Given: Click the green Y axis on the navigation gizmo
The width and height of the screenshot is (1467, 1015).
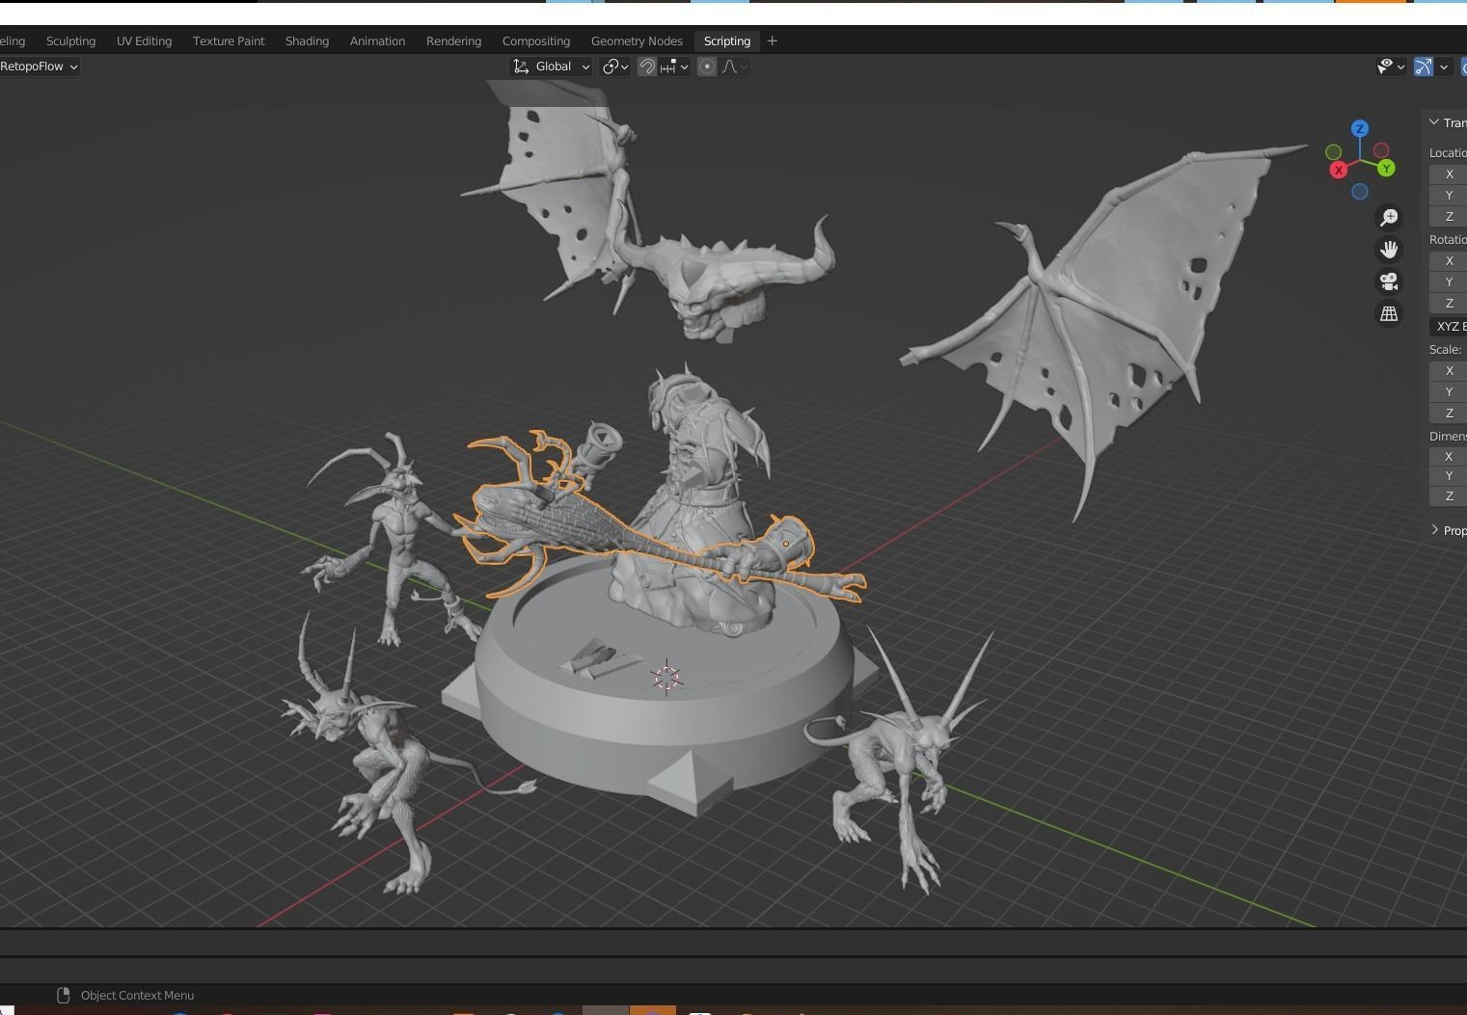Looking at the screenshot, I should [1386, 169].
